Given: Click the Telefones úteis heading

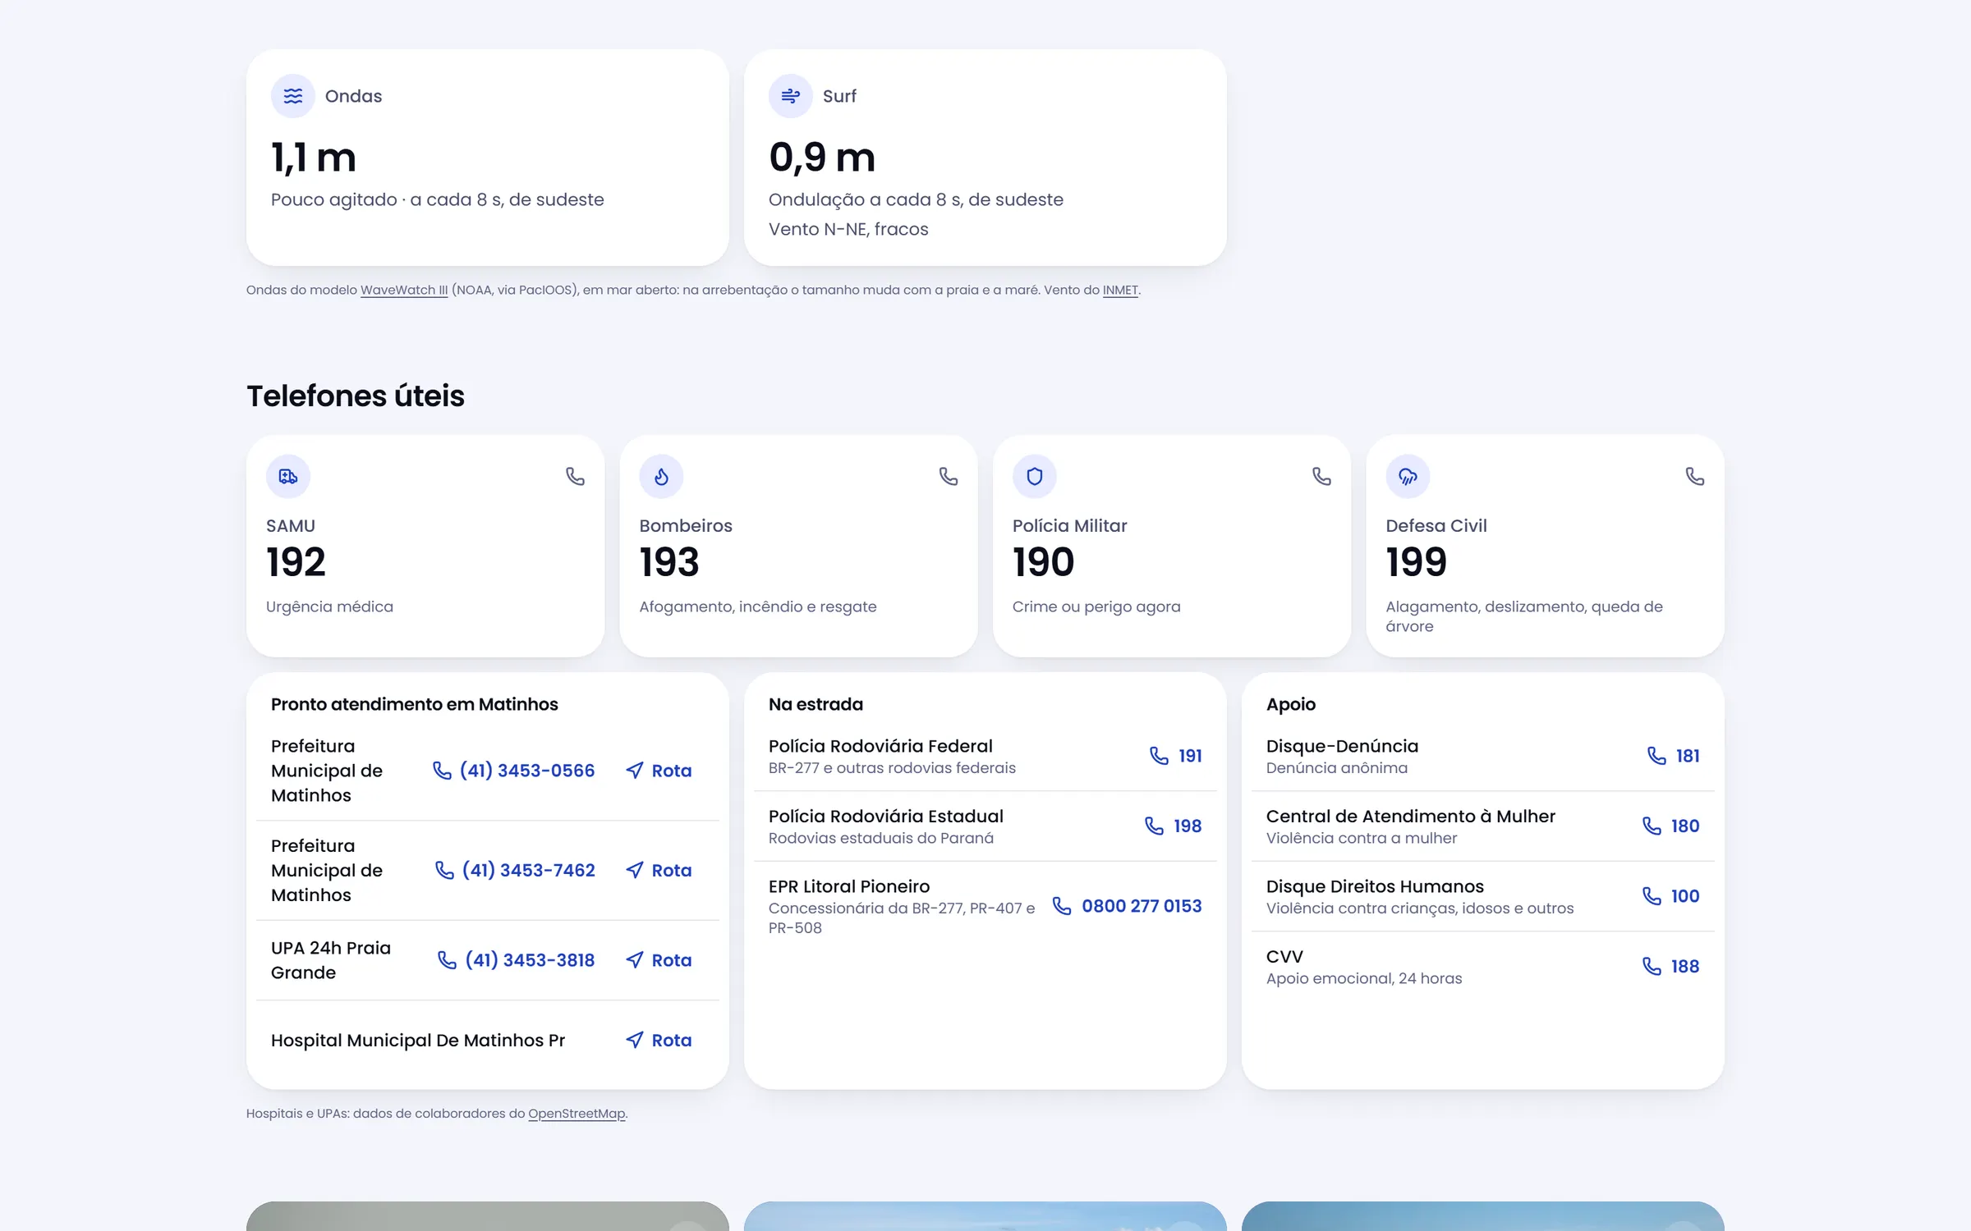Looking at the screenshot, I should 356,396.
